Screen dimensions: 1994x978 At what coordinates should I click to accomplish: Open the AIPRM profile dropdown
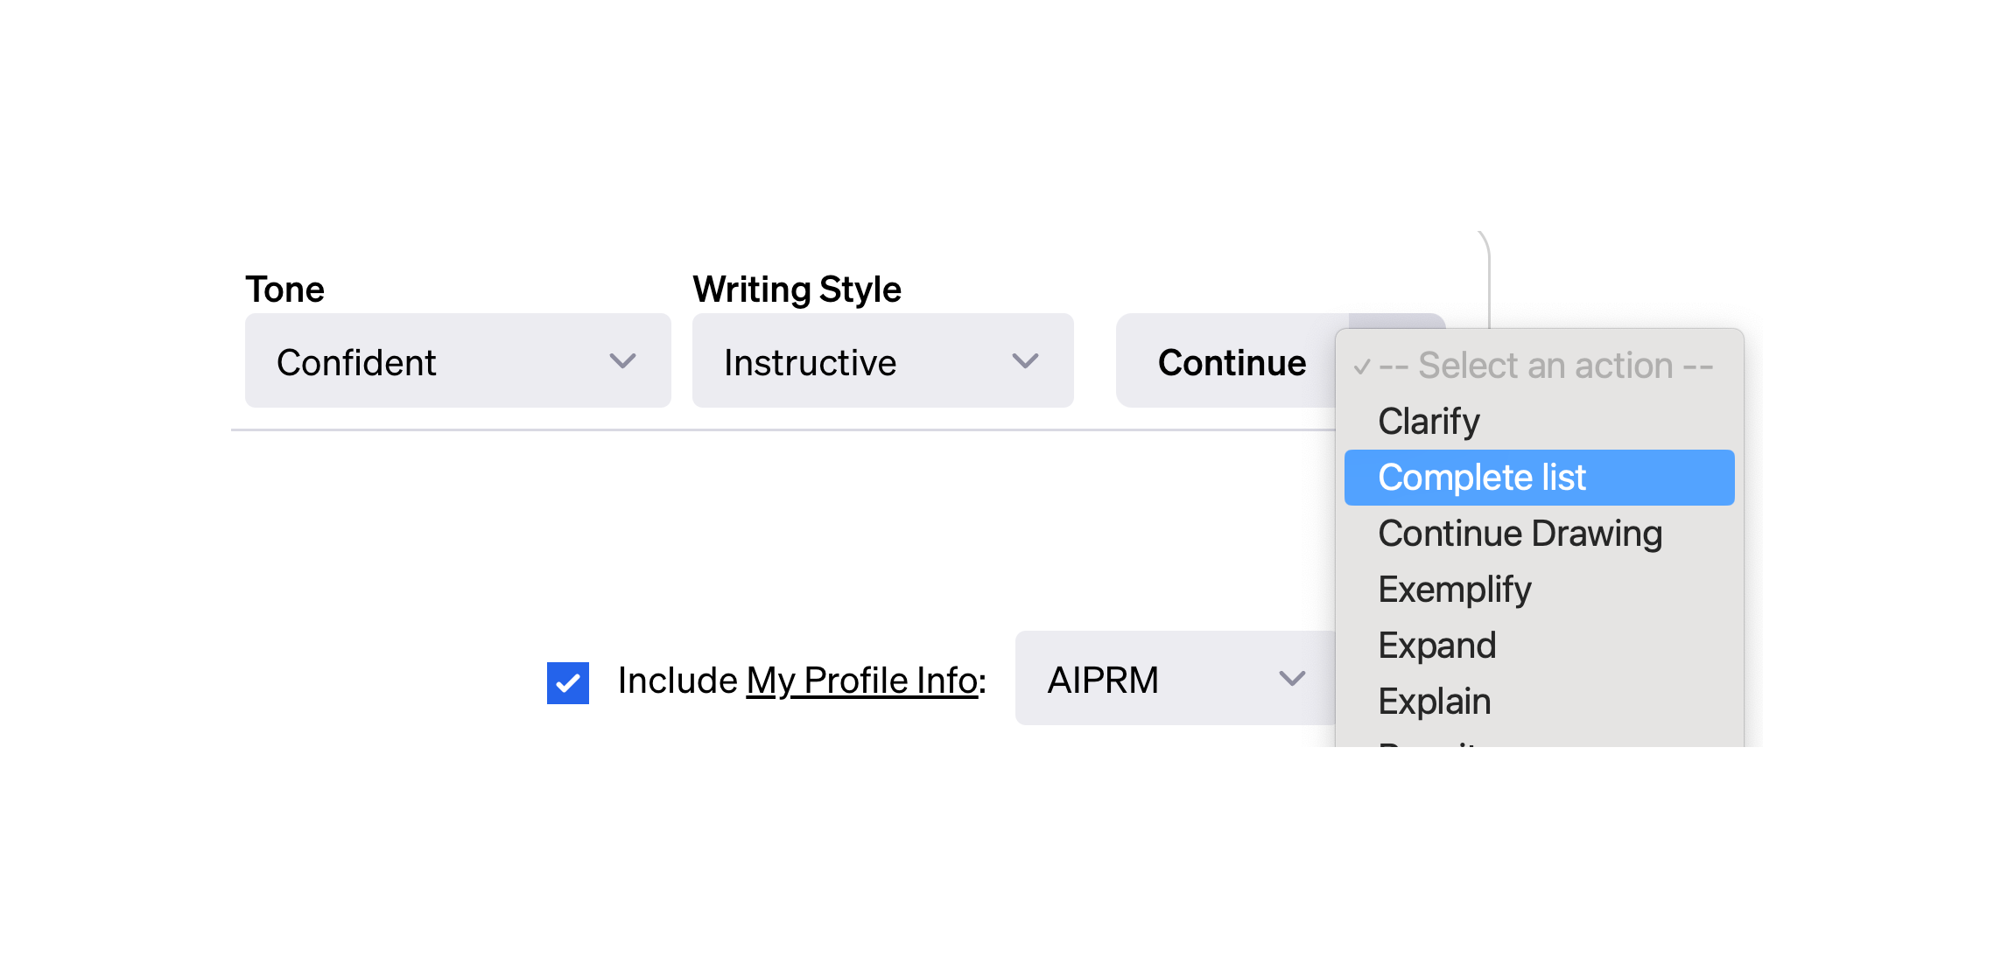point(1175,678)
